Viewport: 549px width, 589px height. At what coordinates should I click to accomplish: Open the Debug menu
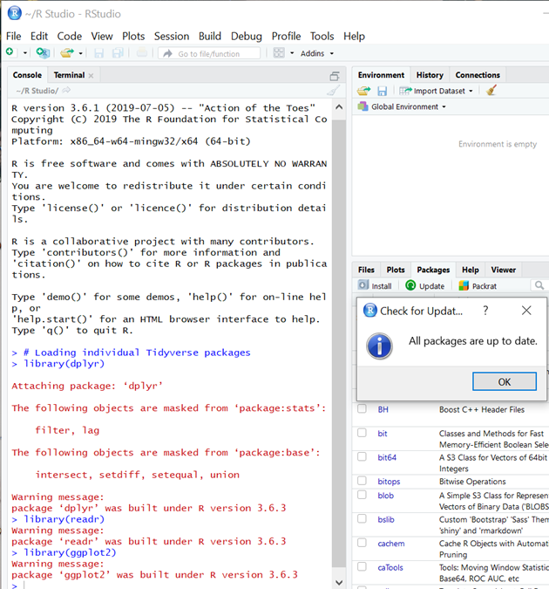[246, 36]
